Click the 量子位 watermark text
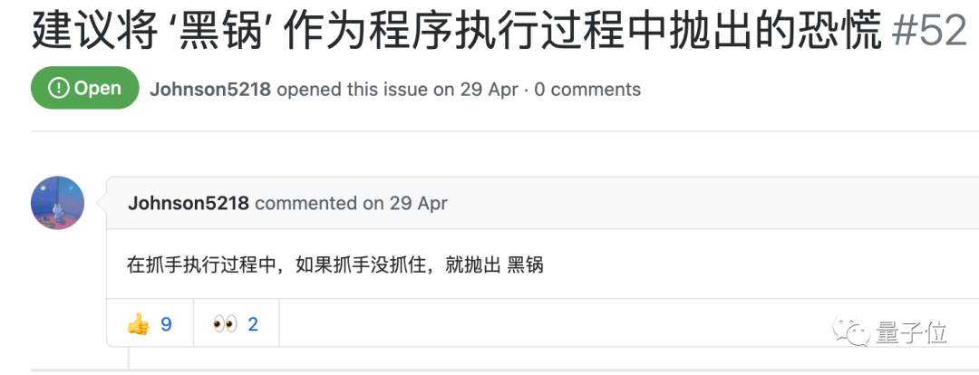 (911, 332)
